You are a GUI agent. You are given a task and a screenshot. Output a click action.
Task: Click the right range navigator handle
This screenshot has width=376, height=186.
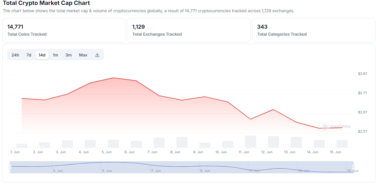[353, 167]
